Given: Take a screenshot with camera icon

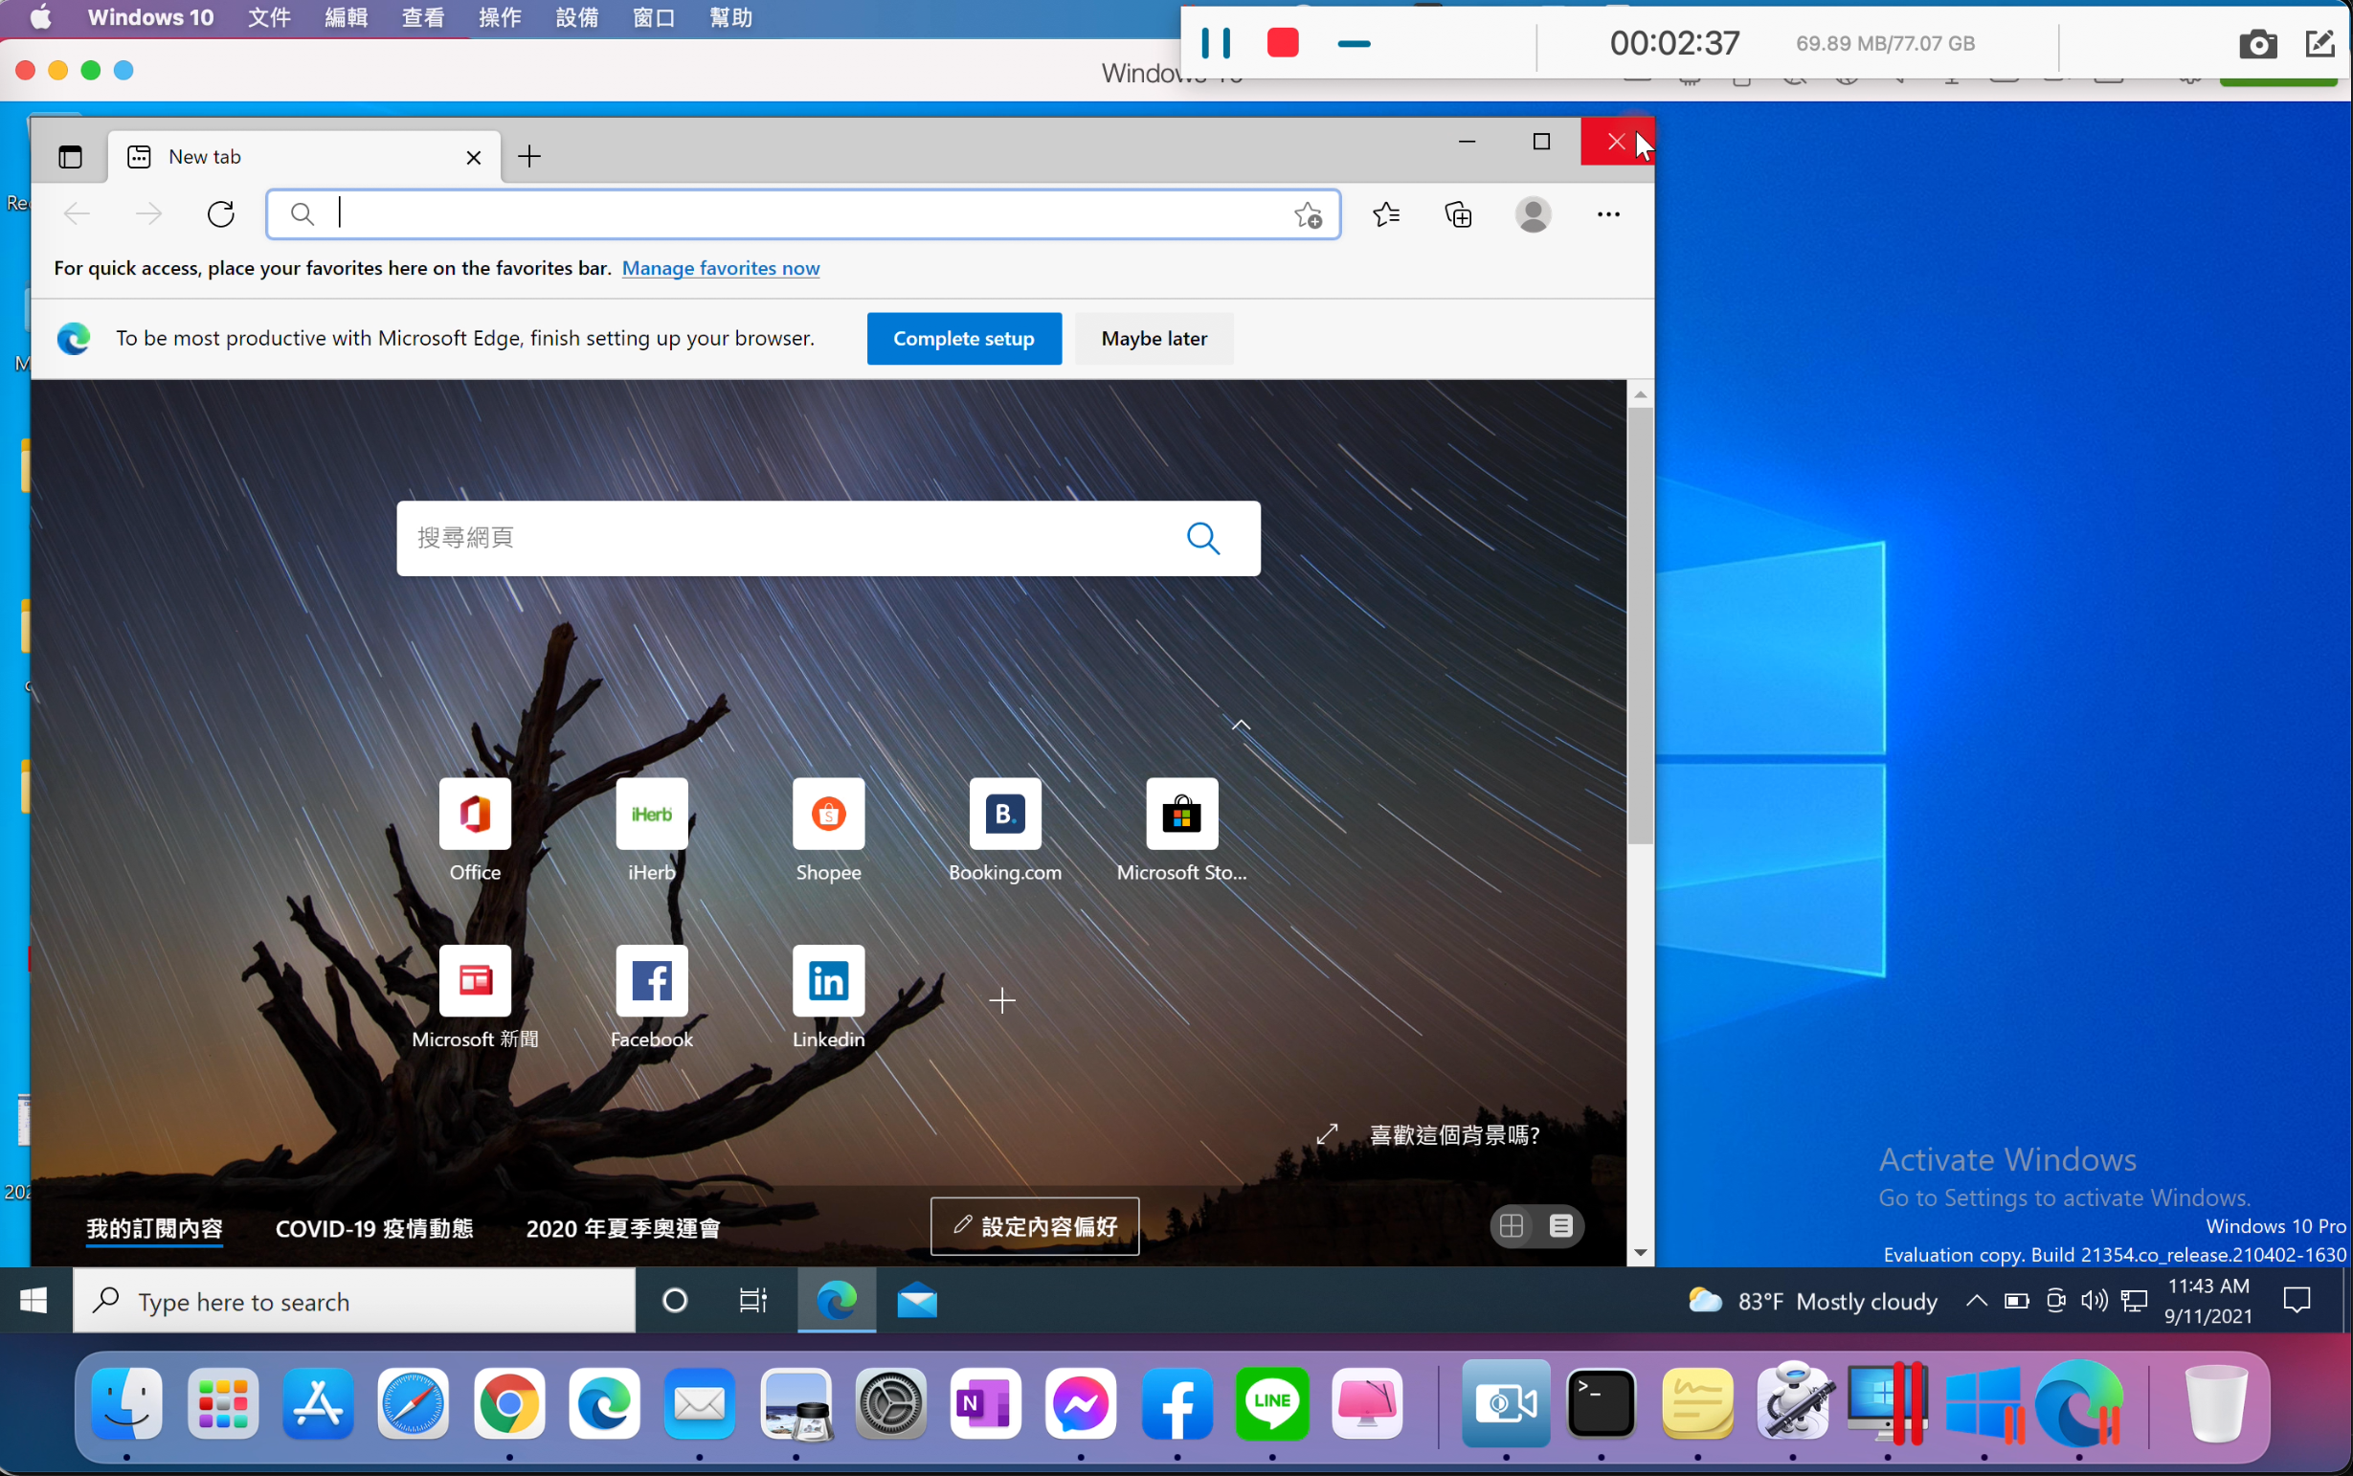Looking at the screenshot, I should click(2256, 44).
